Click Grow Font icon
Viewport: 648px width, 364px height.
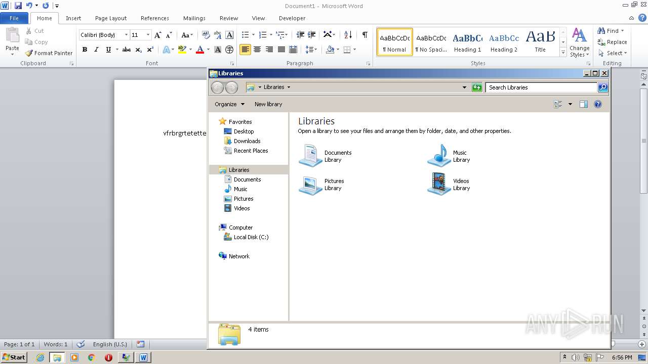pyautogui.click(x=158, y=35)
